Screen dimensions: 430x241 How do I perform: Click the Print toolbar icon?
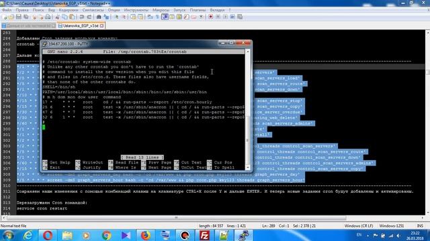click(48, 17)
